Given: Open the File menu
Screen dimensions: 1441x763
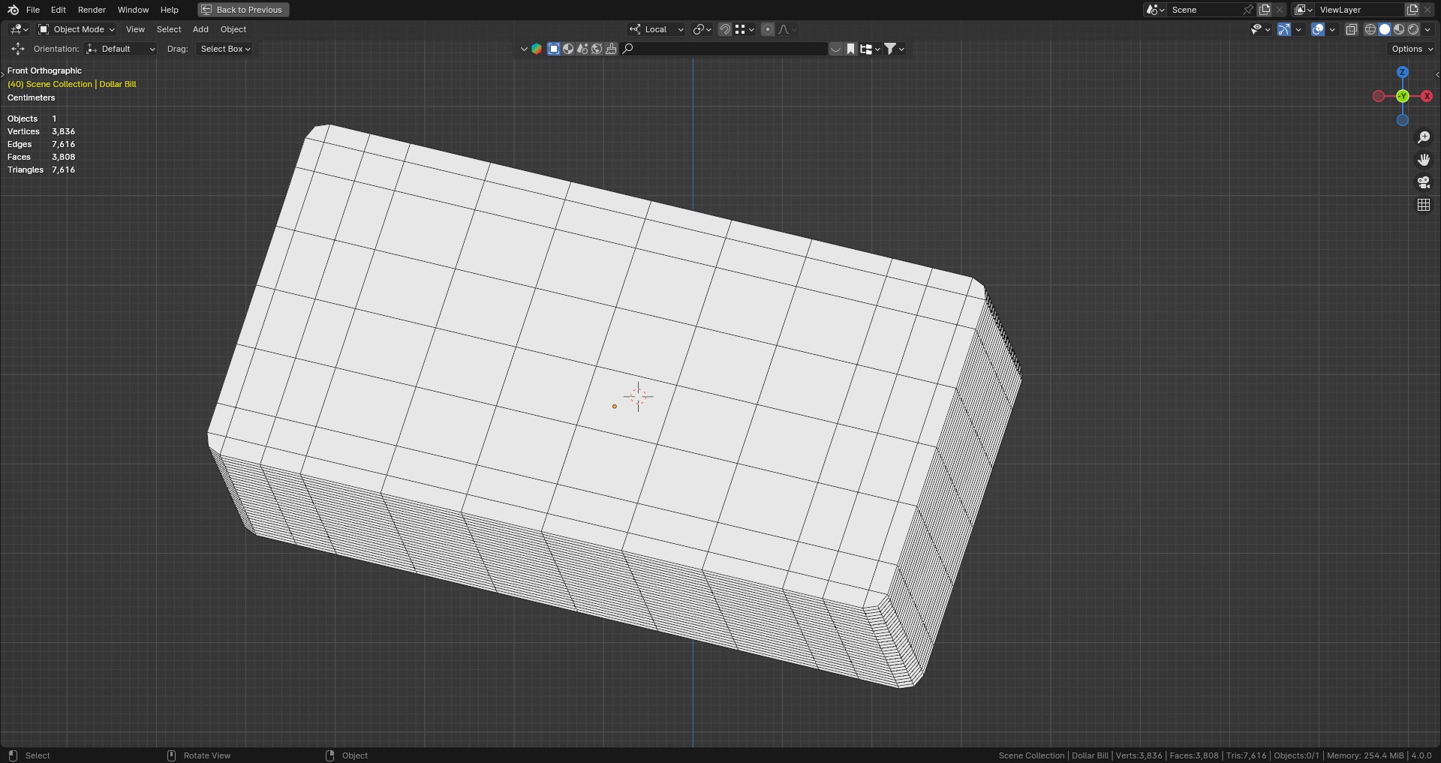Looking at the screenshot, I should click(x=33, y=10).
